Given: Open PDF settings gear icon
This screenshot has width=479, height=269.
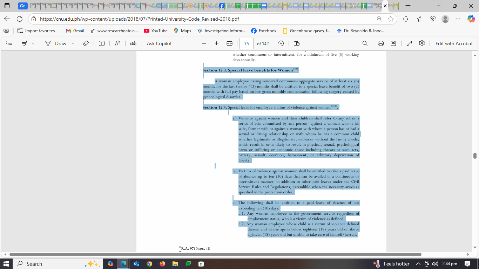Looking at the screenshot, I should coord(422,43).
